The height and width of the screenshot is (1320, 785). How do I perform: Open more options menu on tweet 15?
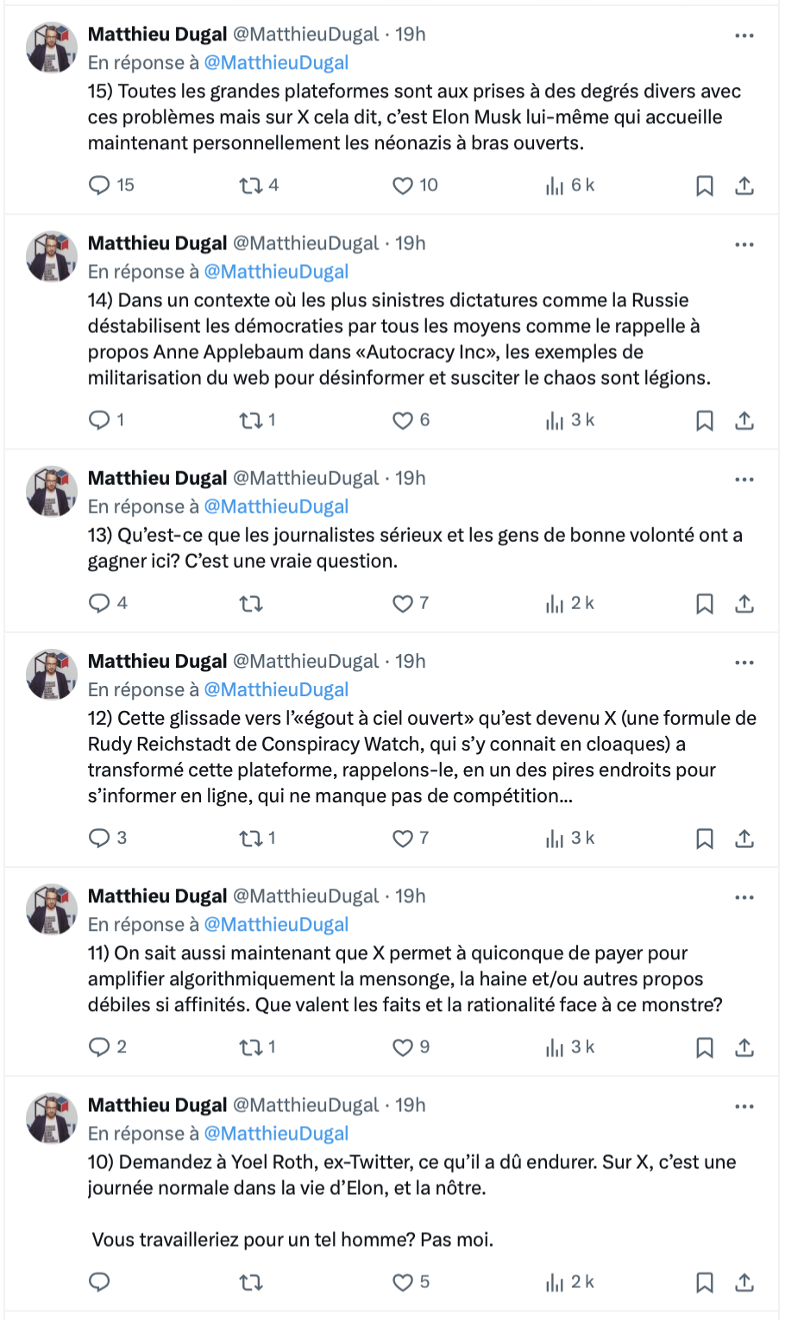pyautogui.click(x=744, y=35)
